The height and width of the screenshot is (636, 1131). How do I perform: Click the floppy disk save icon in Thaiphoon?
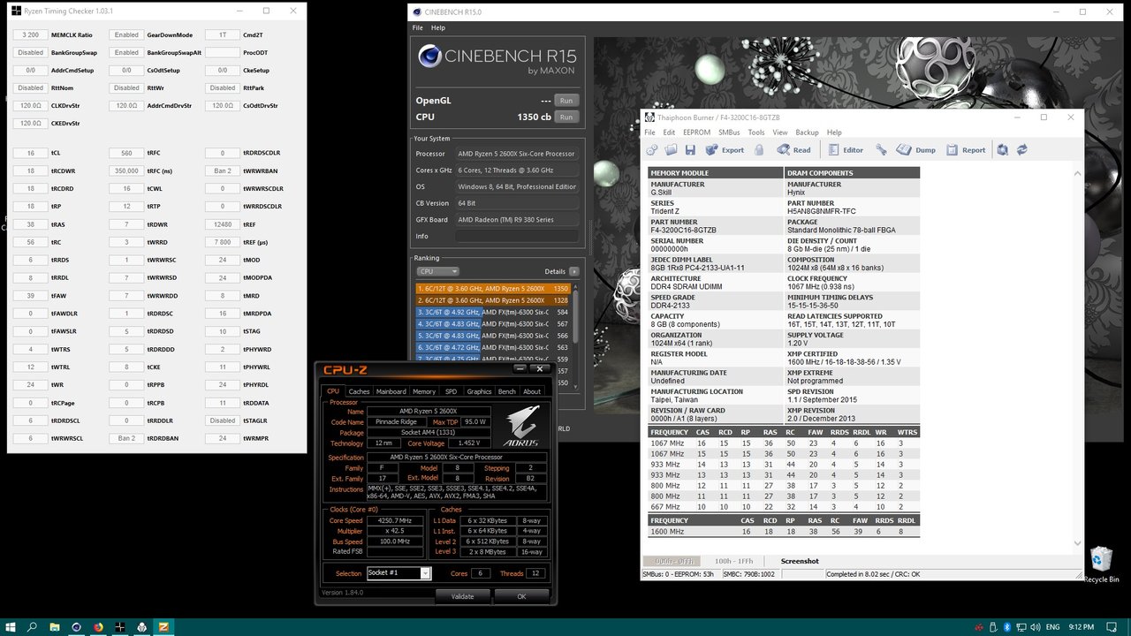click(690, 150)
